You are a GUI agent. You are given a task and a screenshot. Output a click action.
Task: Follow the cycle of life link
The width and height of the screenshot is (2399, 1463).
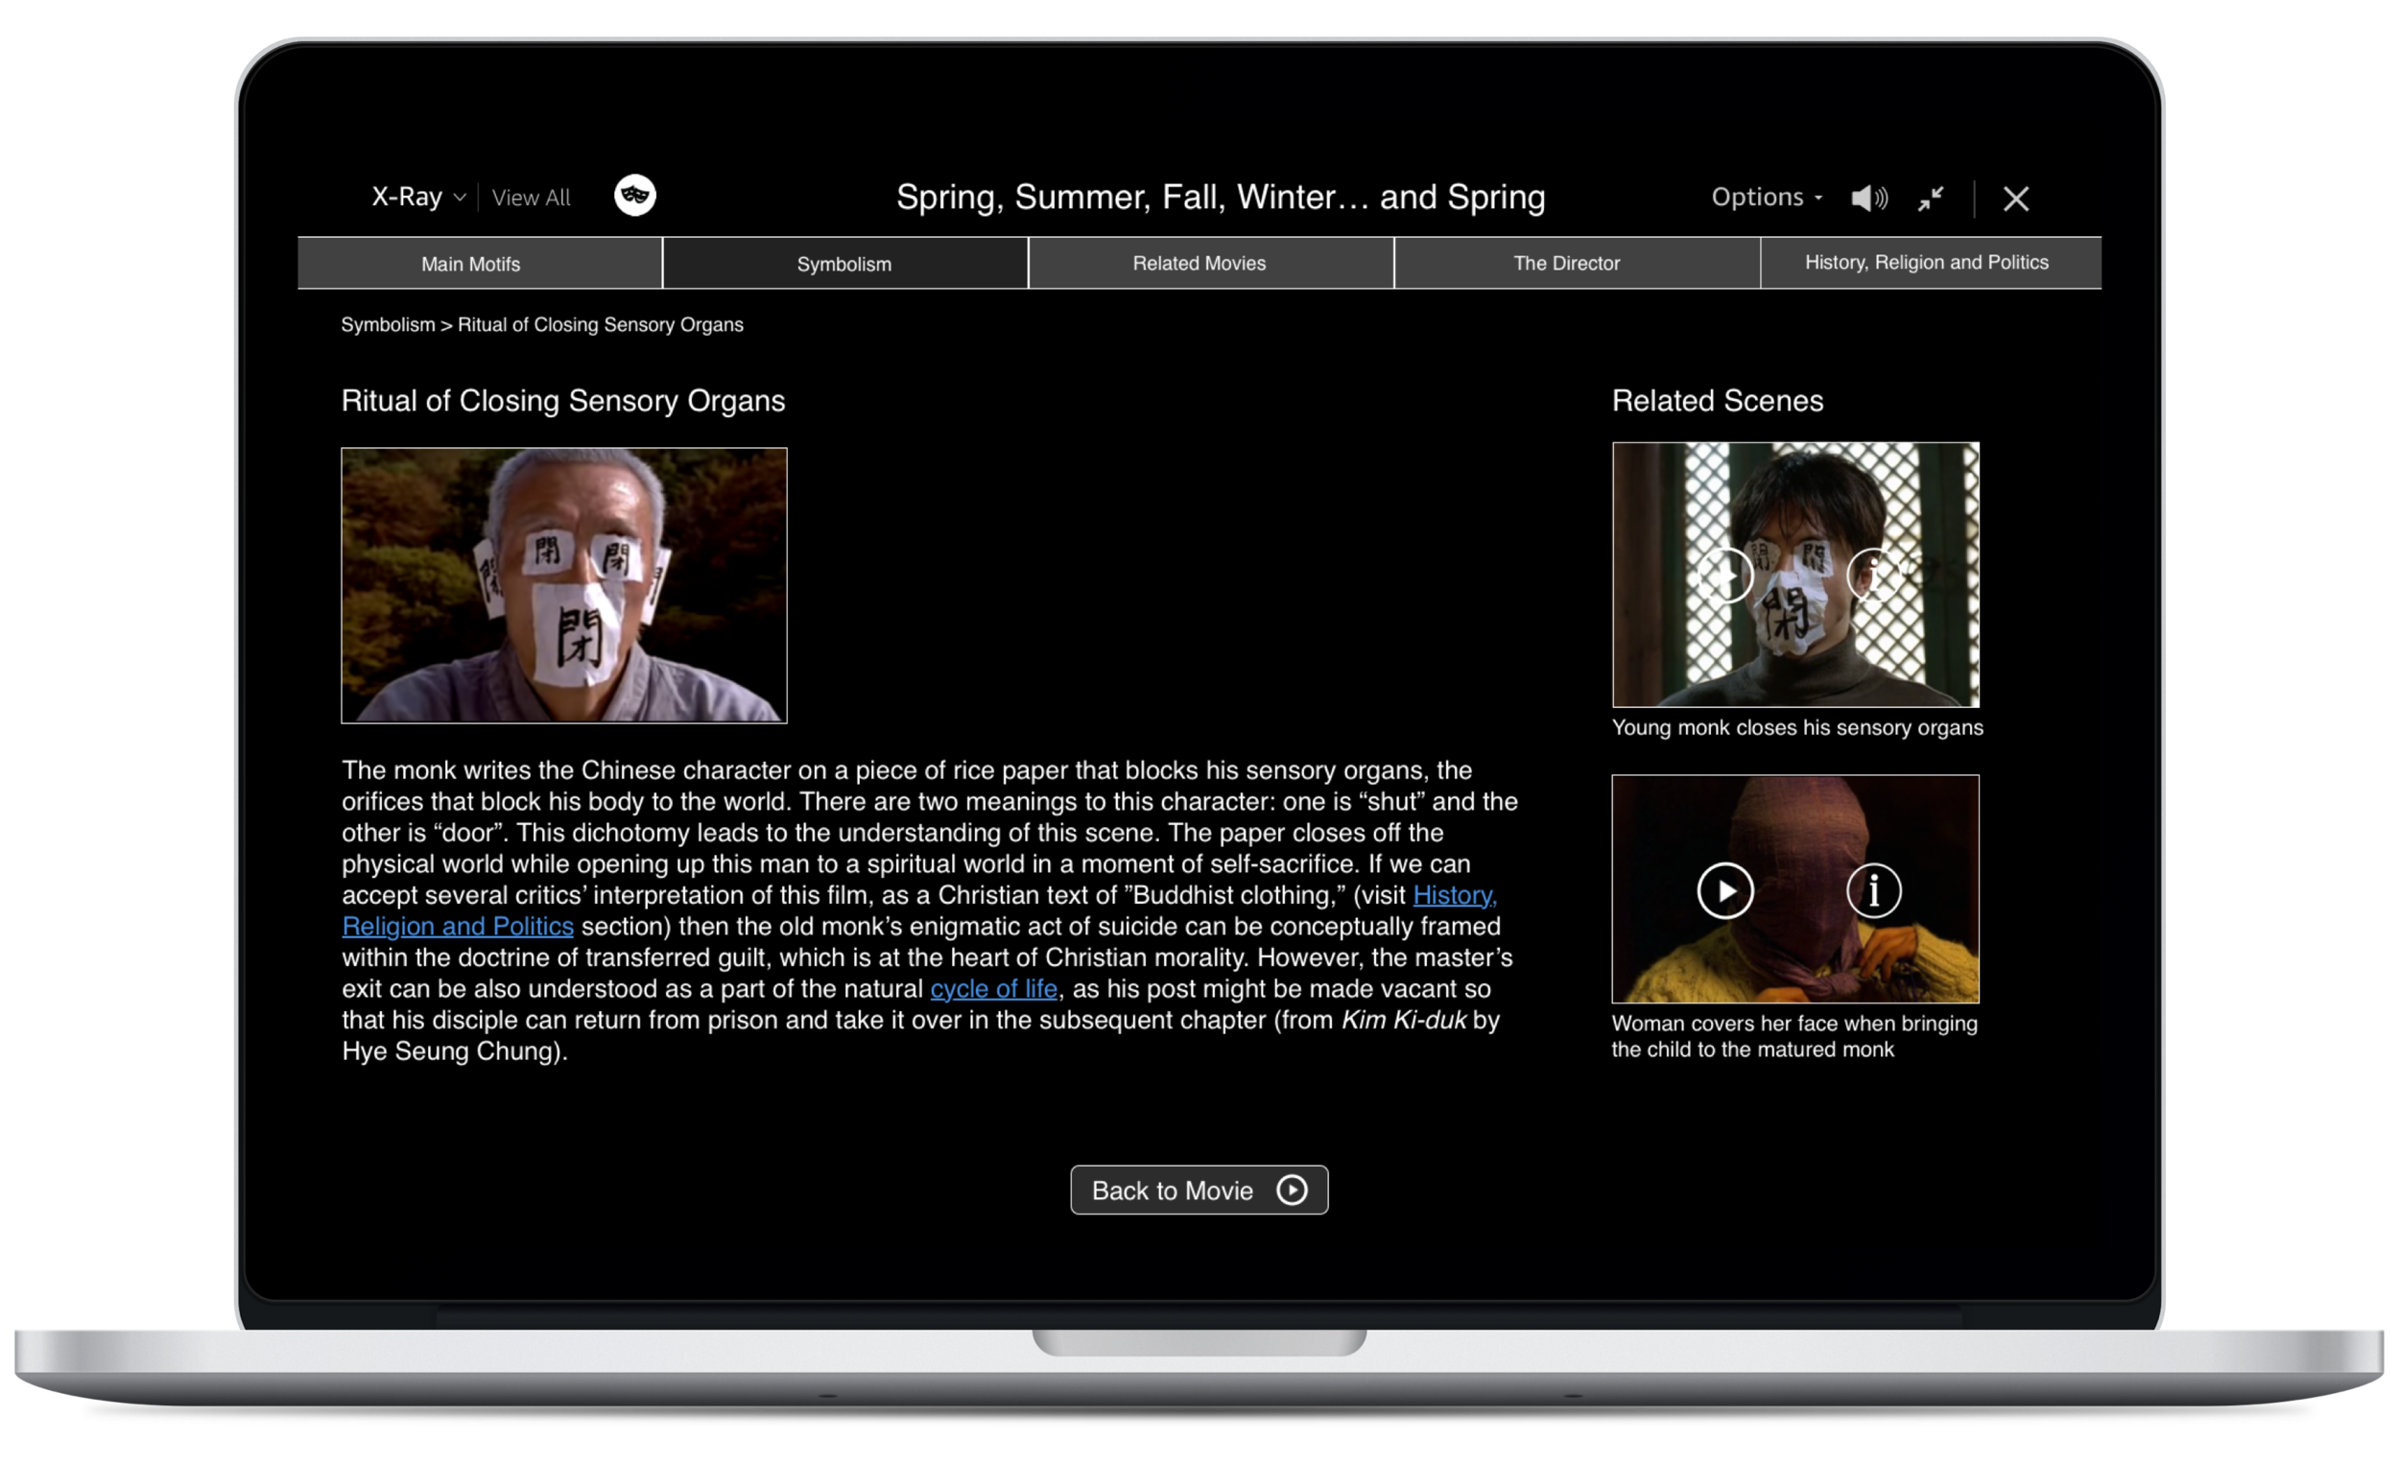click(993, 988)
